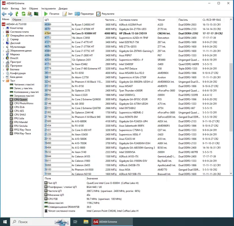Collapse the Тест tree node
The height and width of the screenshot is (226, 234).
coord(3,81)
